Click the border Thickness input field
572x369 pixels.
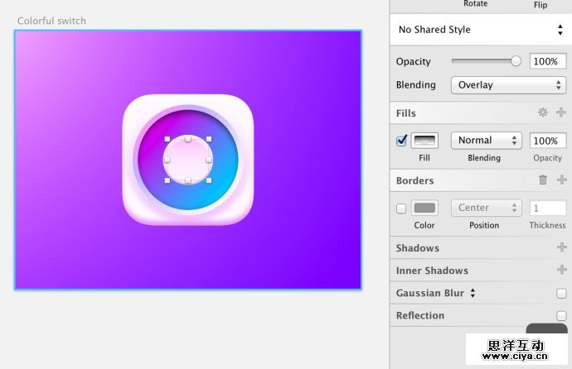[x=547, y=208]
